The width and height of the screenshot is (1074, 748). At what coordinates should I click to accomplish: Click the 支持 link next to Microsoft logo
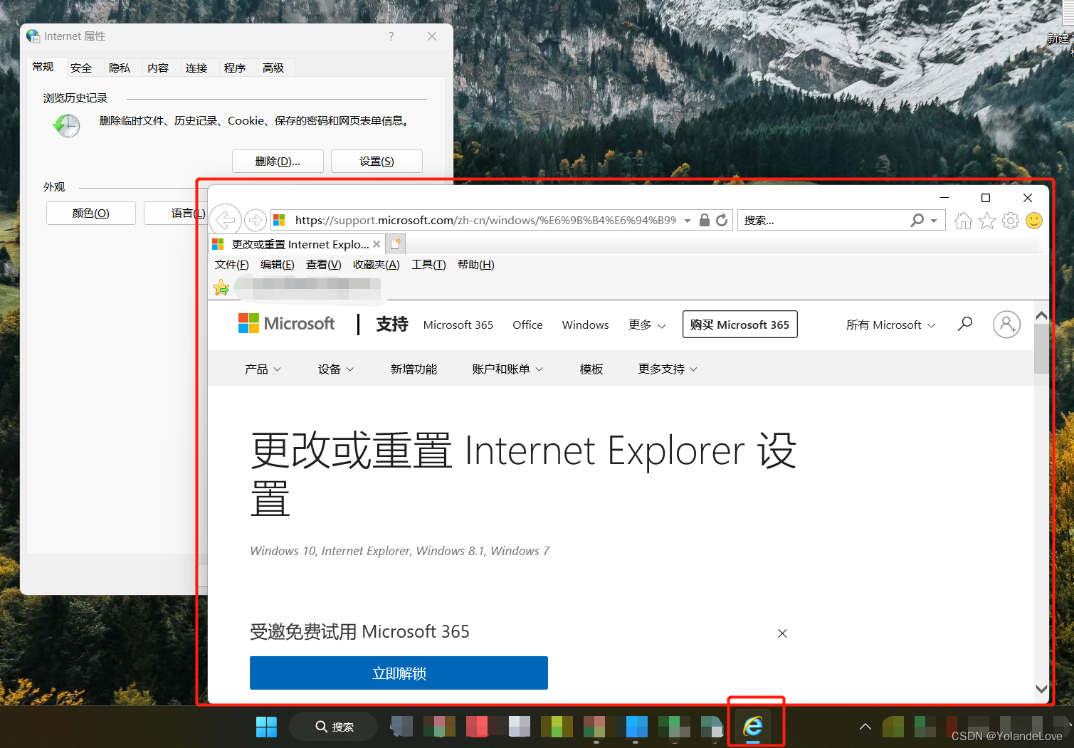click(392, 324)
